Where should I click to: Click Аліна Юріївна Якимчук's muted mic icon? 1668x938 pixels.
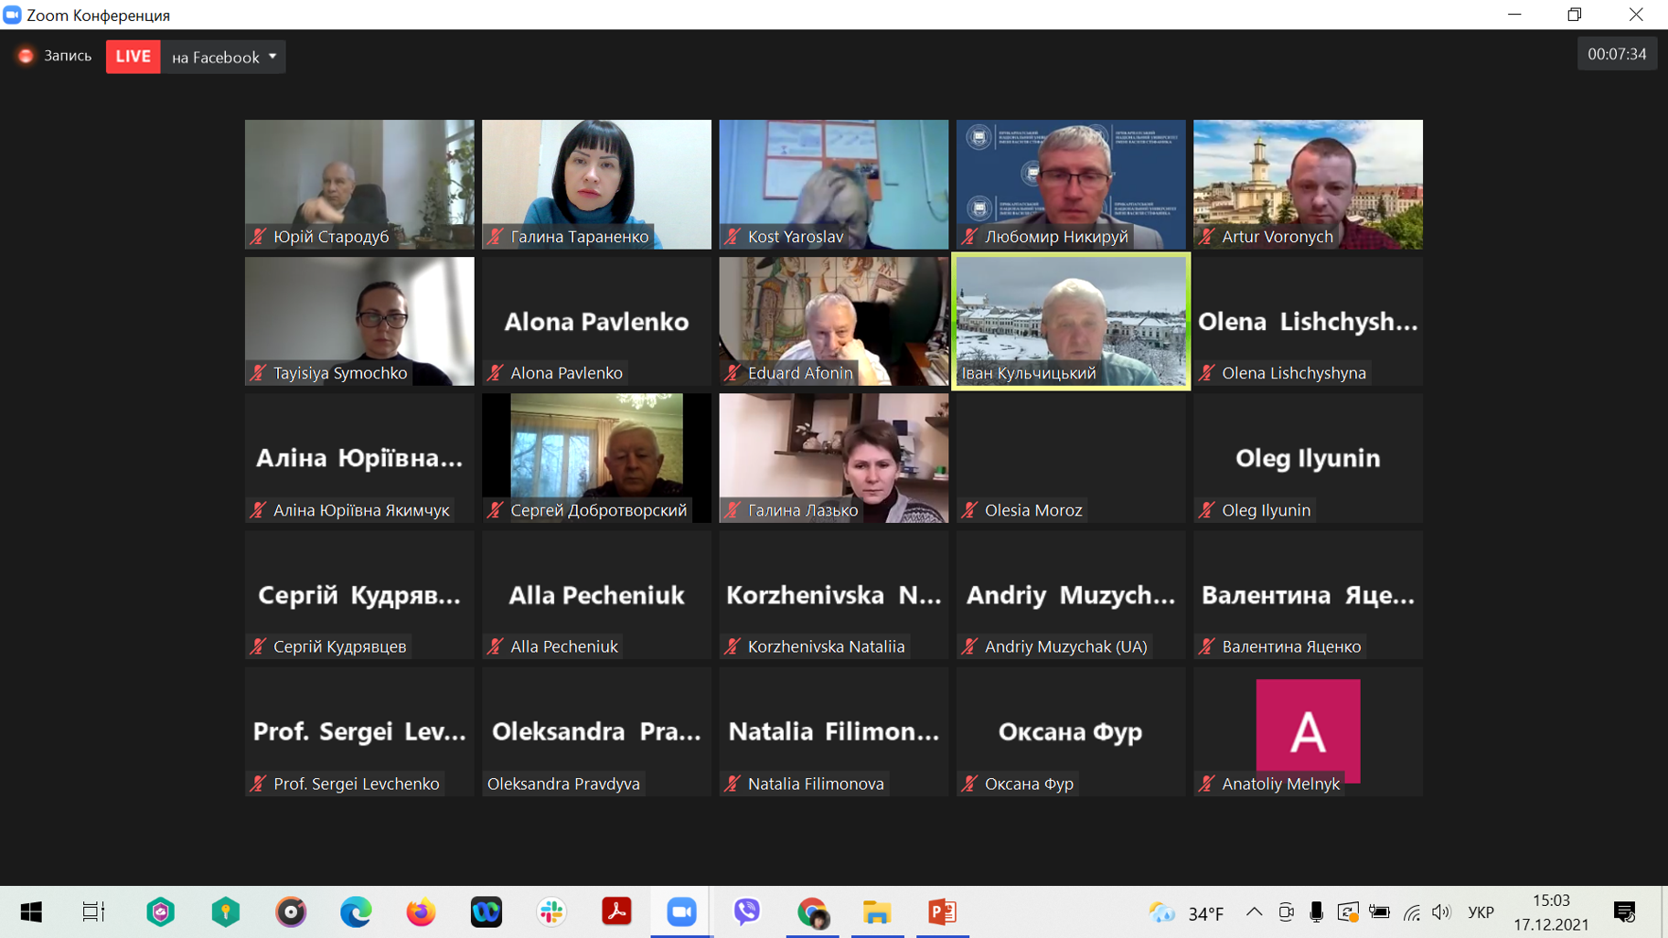click(259, 510)
